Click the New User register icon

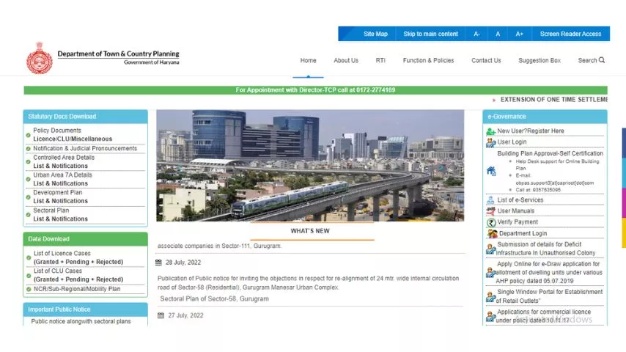point(491,131)
